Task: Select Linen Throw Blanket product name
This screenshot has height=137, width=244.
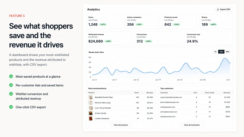Action: [103, 108]
